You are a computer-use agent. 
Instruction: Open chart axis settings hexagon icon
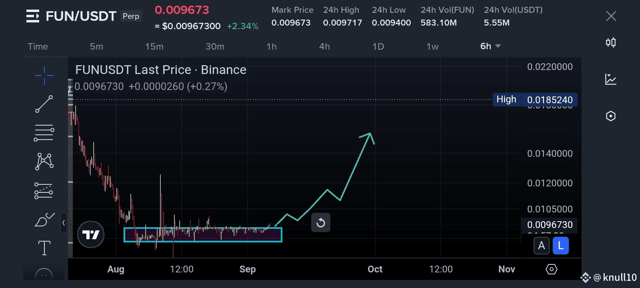552,269
